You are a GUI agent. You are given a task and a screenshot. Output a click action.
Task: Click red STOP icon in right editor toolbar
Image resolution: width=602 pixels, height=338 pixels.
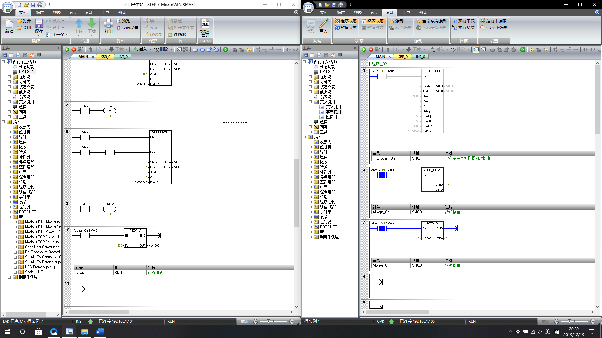[371, 49]
